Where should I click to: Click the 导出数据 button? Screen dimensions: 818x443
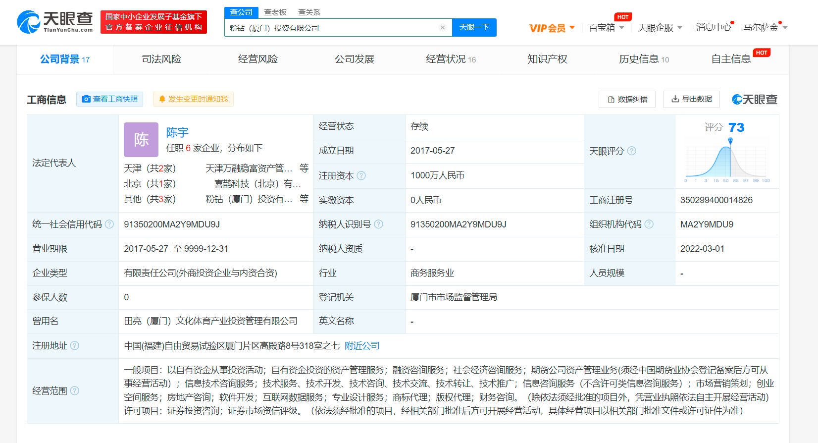691,99
